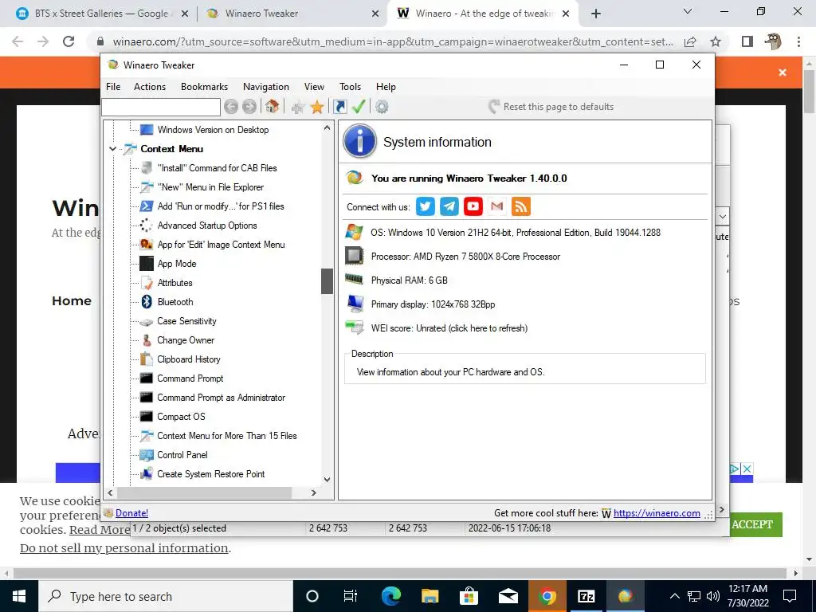Viewport: 816px width, 612px height.
Task: Click the tree vertical scrollbar thumb
Action: (x=327, y=281)
